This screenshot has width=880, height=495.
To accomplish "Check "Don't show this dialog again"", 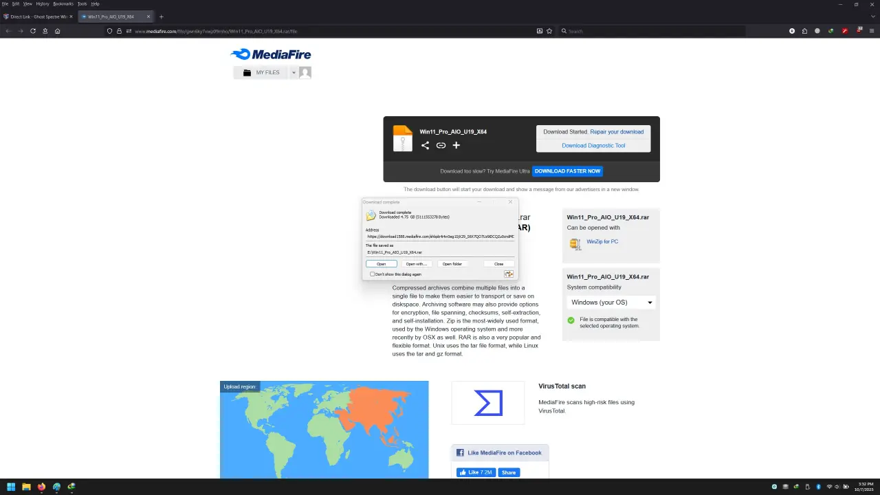I will click(373, 274).
